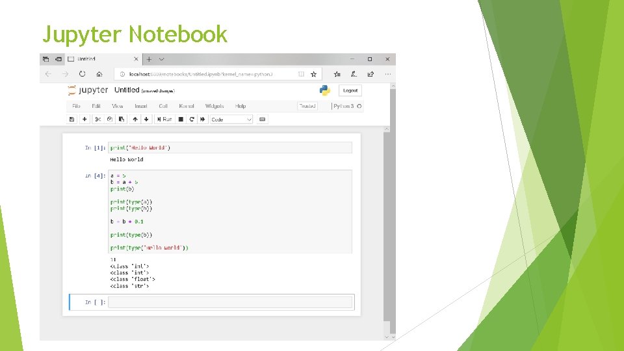
Task: Move selected cell down arrow
Action: coord(146,120)
